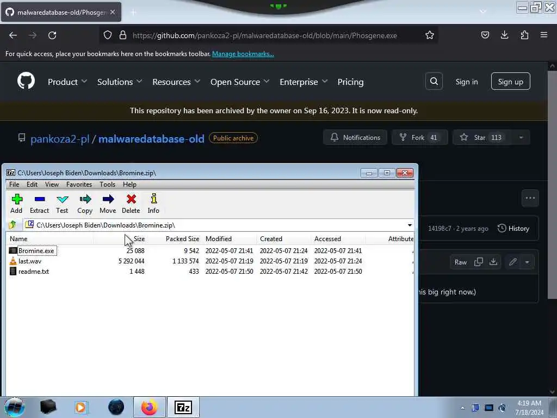557x418 pixels.
Task: Open the Firefox hamburger menu
Action: (544, 35)
